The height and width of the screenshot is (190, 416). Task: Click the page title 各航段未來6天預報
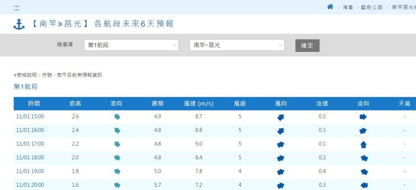[x=134, y=24]
